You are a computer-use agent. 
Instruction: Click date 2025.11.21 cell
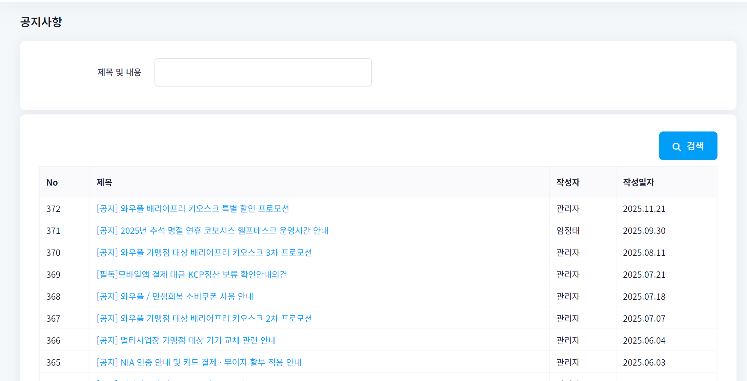point(644,209)
